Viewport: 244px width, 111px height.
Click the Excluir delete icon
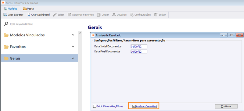coord(156,15)
